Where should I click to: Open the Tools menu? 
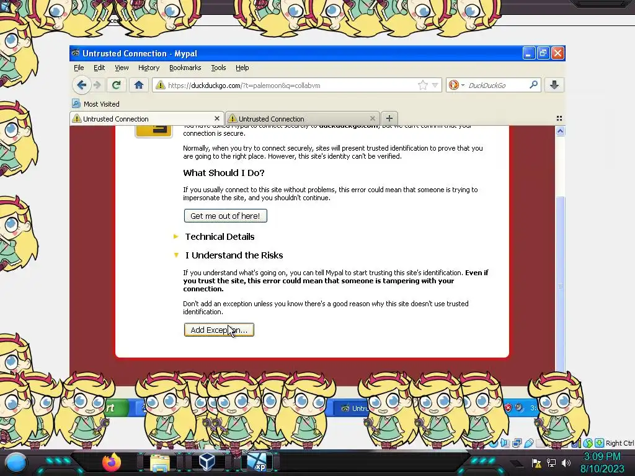[218, 68]
